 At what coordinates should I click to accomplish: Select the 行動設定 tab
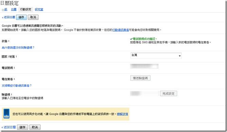26,10
